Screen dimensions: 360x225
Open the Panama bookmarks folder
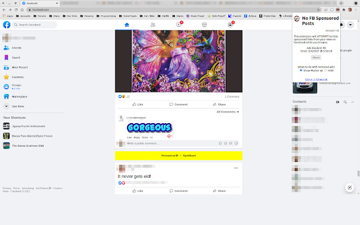coord(87,16)
